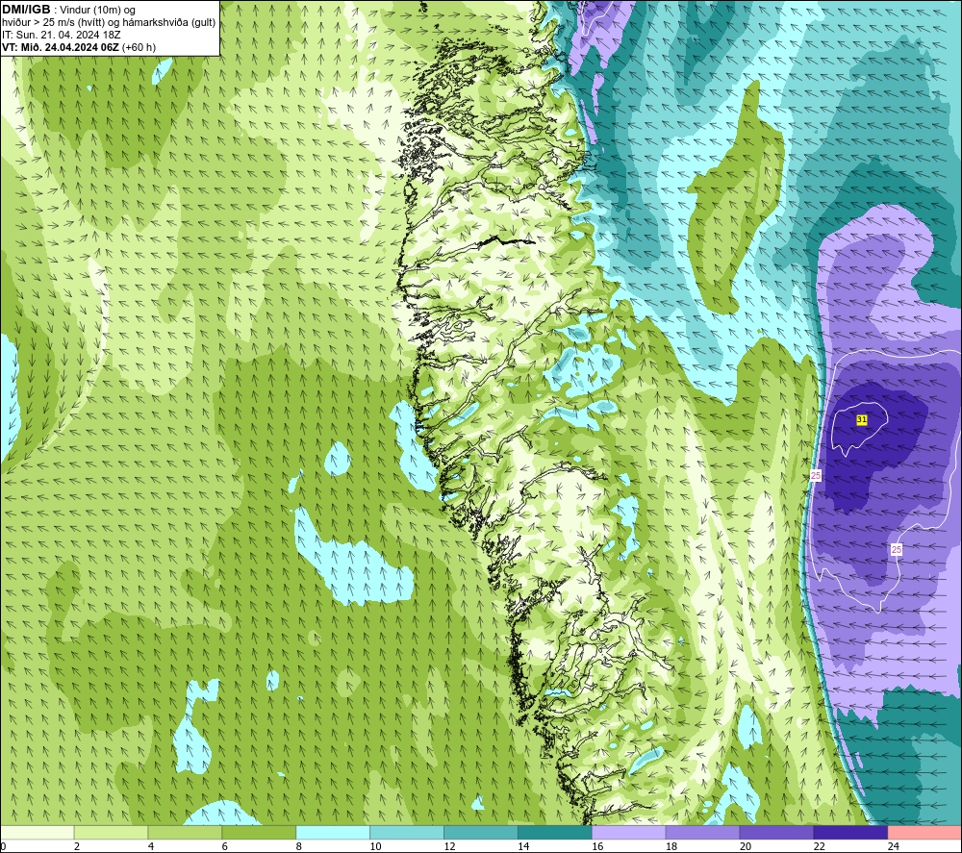
Task: Click the '(+60 h)' forecast offset text
Action: click(x=139, y=47)
